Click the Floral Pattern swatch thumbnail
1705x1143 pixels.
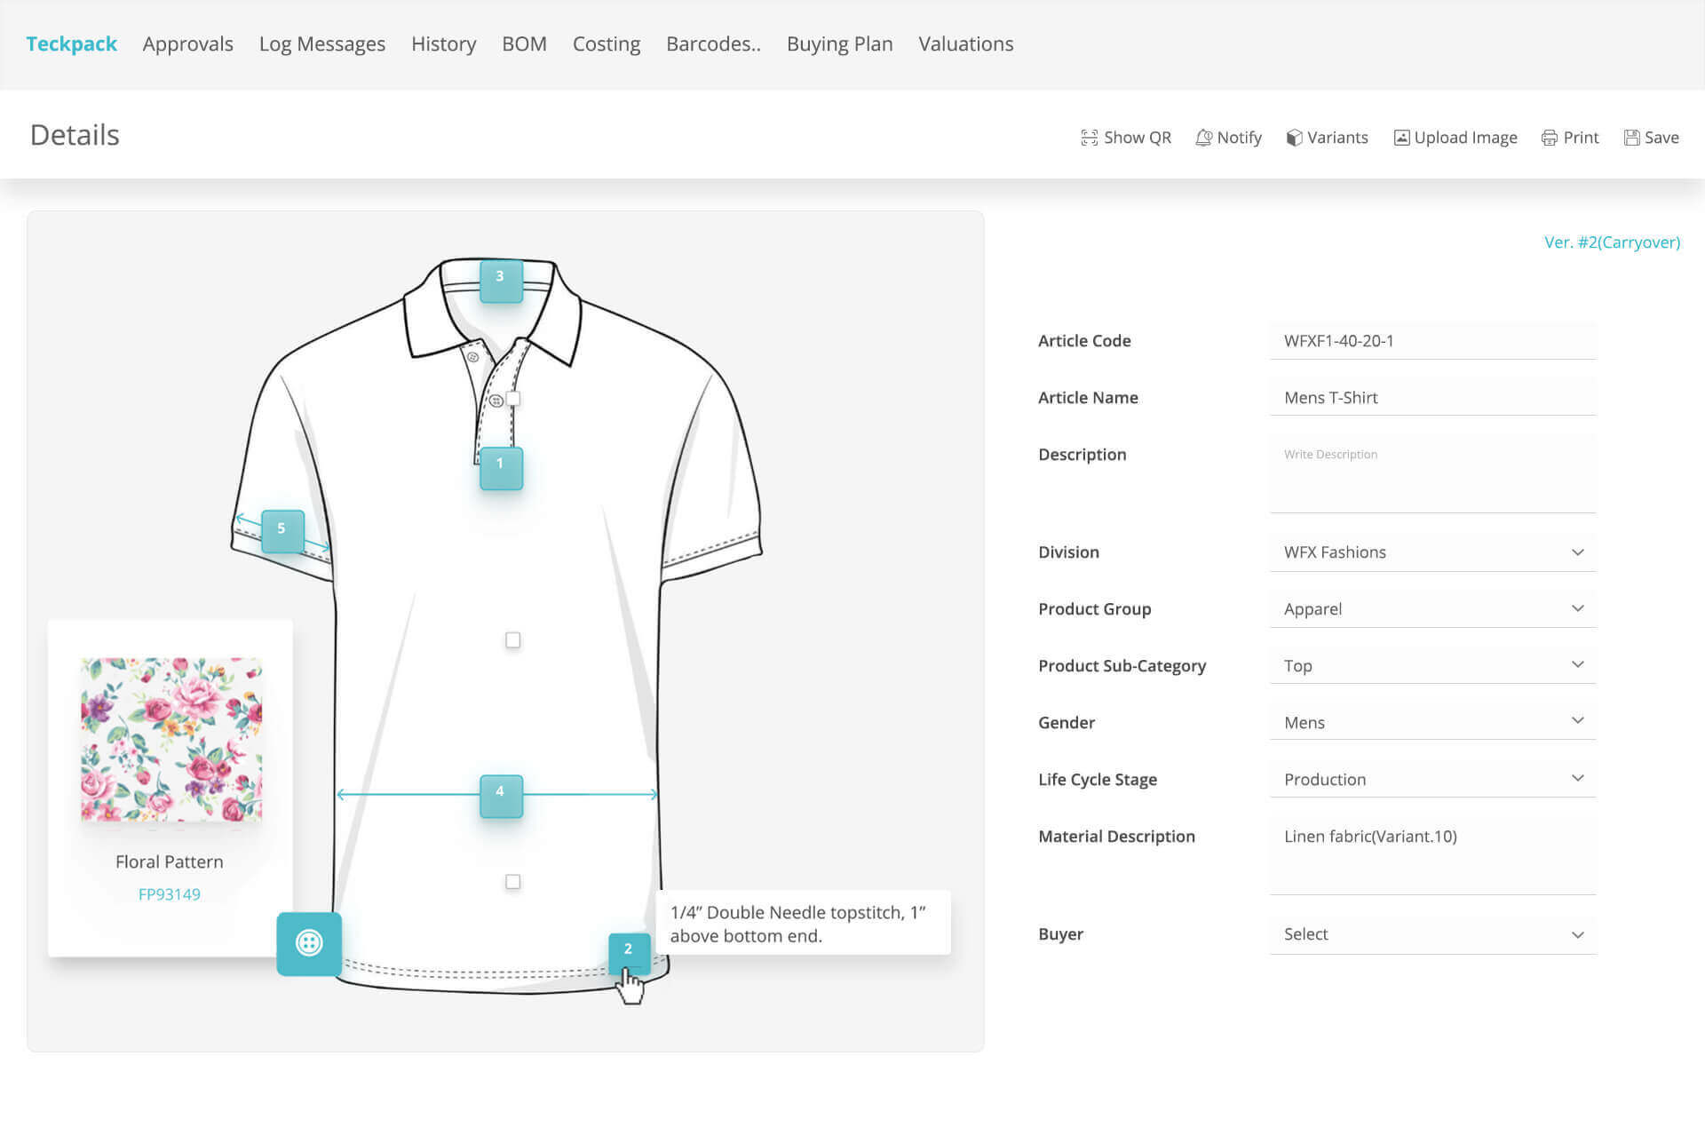(171, 740)
